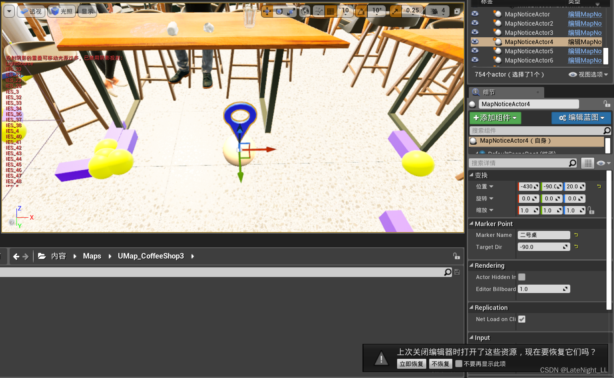
Task: Toggle scale ratio lock icon
Action: click(591, 210)
